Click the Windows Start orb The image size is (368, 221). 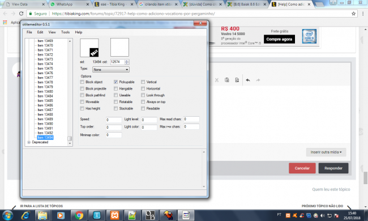pyautogui.click(x=7, y=215)
